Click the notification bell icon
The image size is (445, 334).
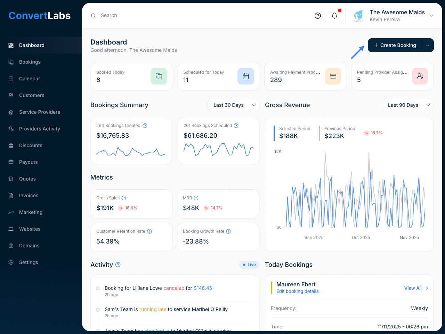coord(334,16)
